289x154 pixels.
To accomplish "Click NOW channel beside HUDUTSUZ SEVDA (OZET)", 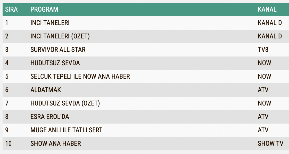I will point(265,103).
